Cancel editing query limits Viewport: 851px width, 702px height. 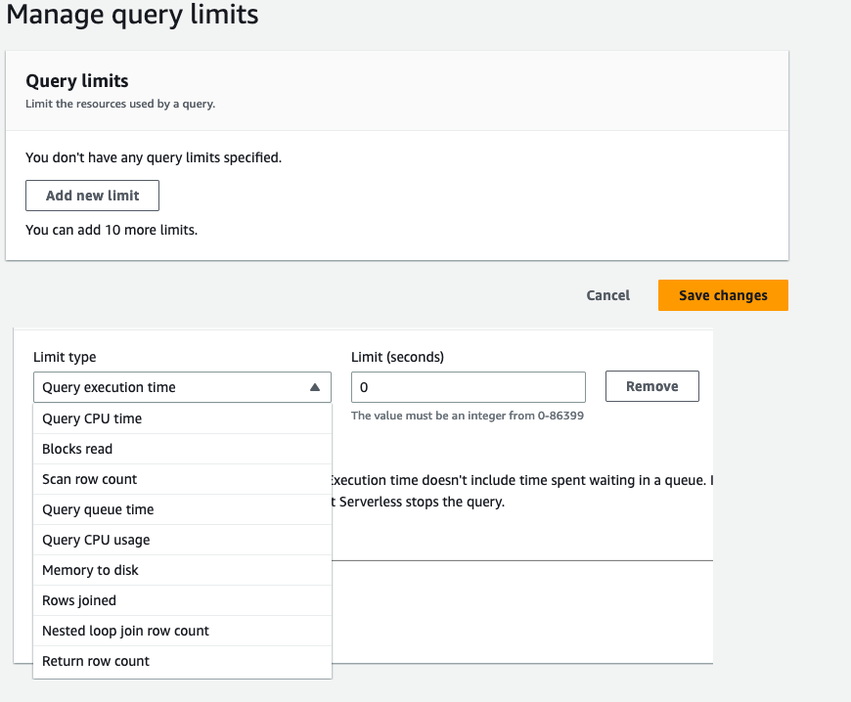click(607, 294)
